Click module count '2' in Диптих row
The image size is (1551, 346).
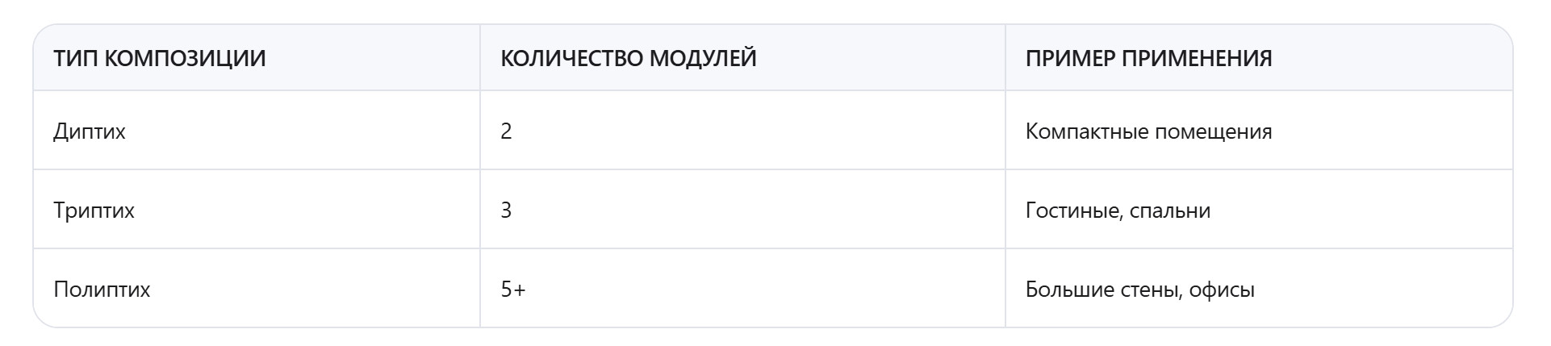(506, 131)
